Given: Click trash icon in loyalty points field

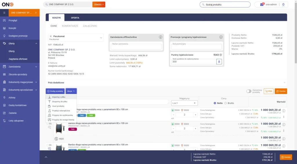Looking at the screenshot, I should [x=219, y=62].
